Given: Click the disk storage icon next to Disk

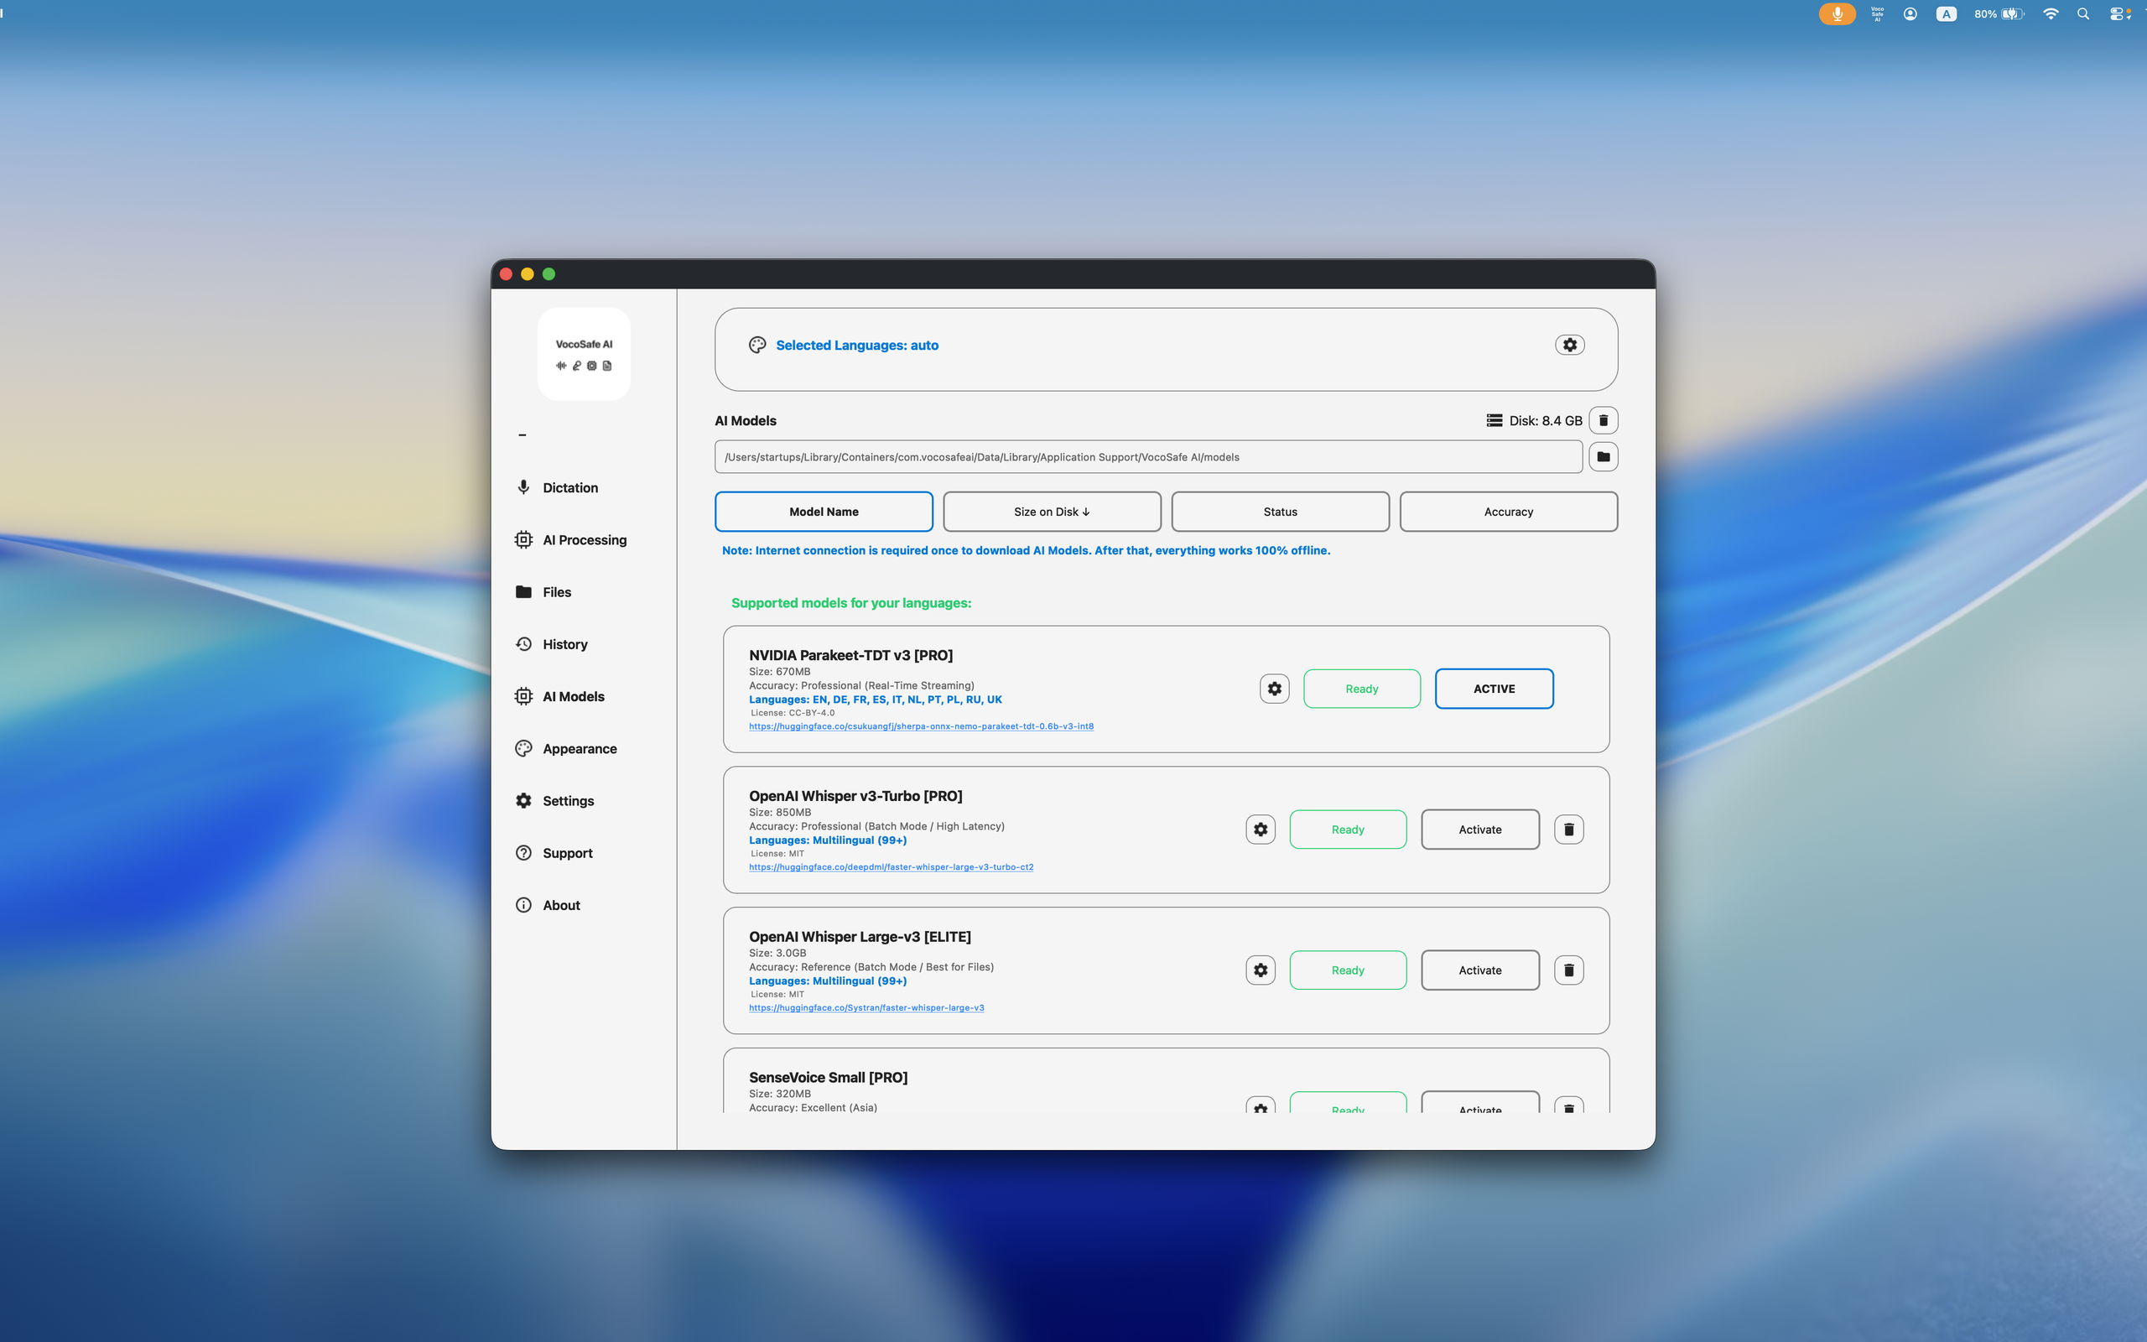Looking at the screenshot, I should (1494, 421).
